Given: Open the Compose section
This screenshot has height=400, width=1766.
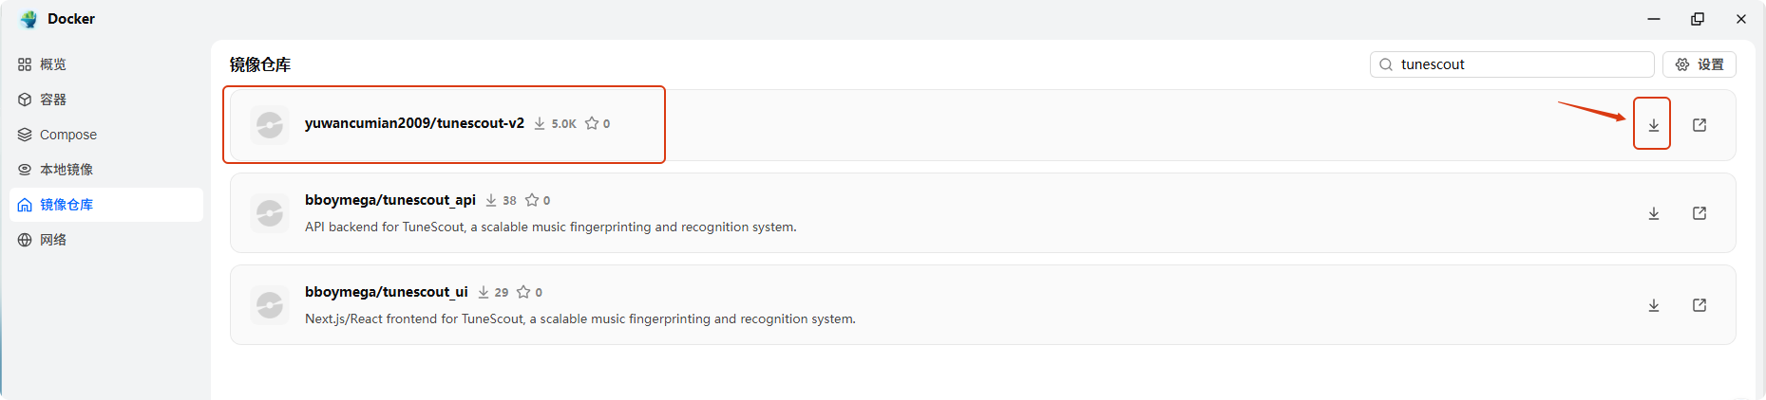Looking at the screenshot, I should click(67, 135).
